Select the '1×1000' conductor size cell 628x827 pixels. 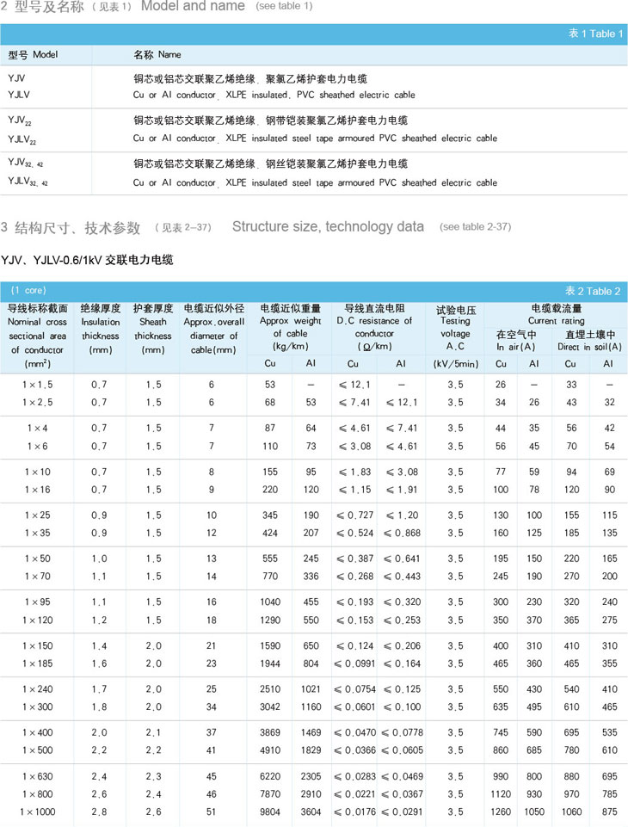pyautogui.click(x=38, y=812)
